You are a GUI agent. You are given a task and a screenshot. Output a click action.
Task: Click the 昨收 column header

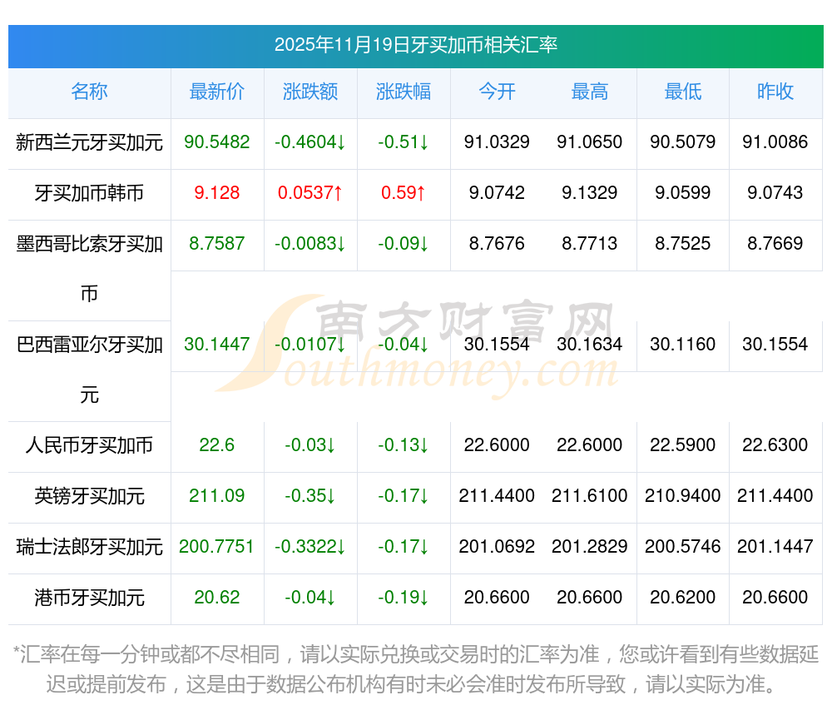point(775,92)
